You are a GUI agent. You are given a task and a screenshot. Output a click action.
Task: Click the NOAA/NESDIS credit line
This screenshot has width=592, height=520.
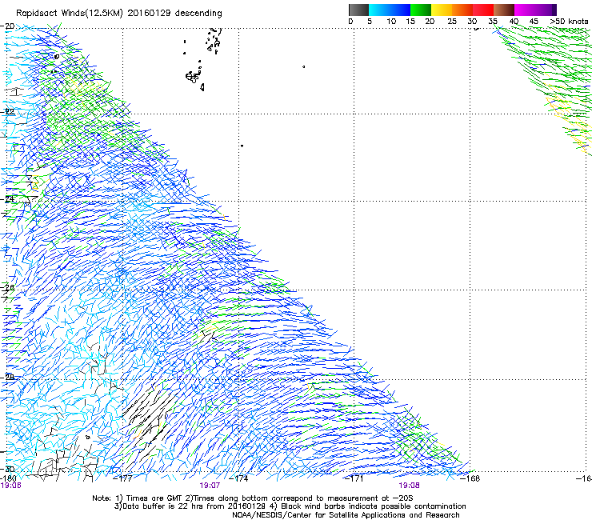click(x=346, y=514)
